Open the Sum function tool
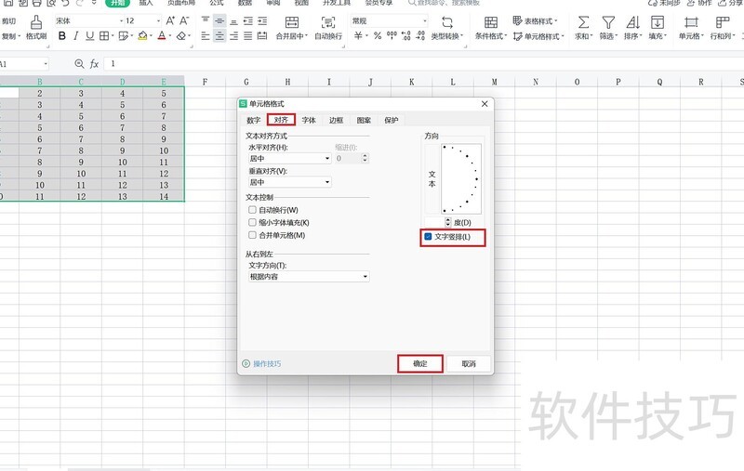Viewport: 744px width, 471px height. (x=584, y=28)
